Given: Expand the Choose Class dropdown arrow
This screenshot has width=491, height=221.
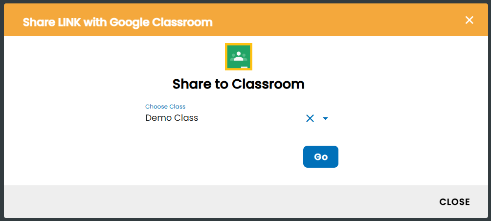Looking at the screenshot, I should pyautogui.click(x=325, y=118).
